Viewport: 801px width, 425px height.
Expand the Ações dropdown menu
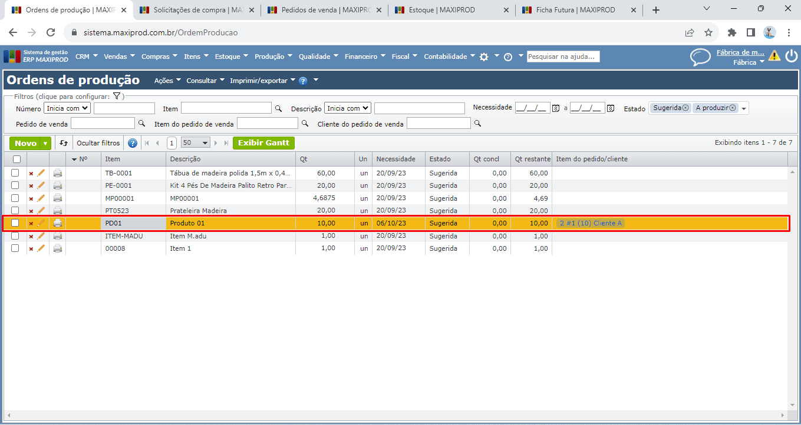pos(167,81)
